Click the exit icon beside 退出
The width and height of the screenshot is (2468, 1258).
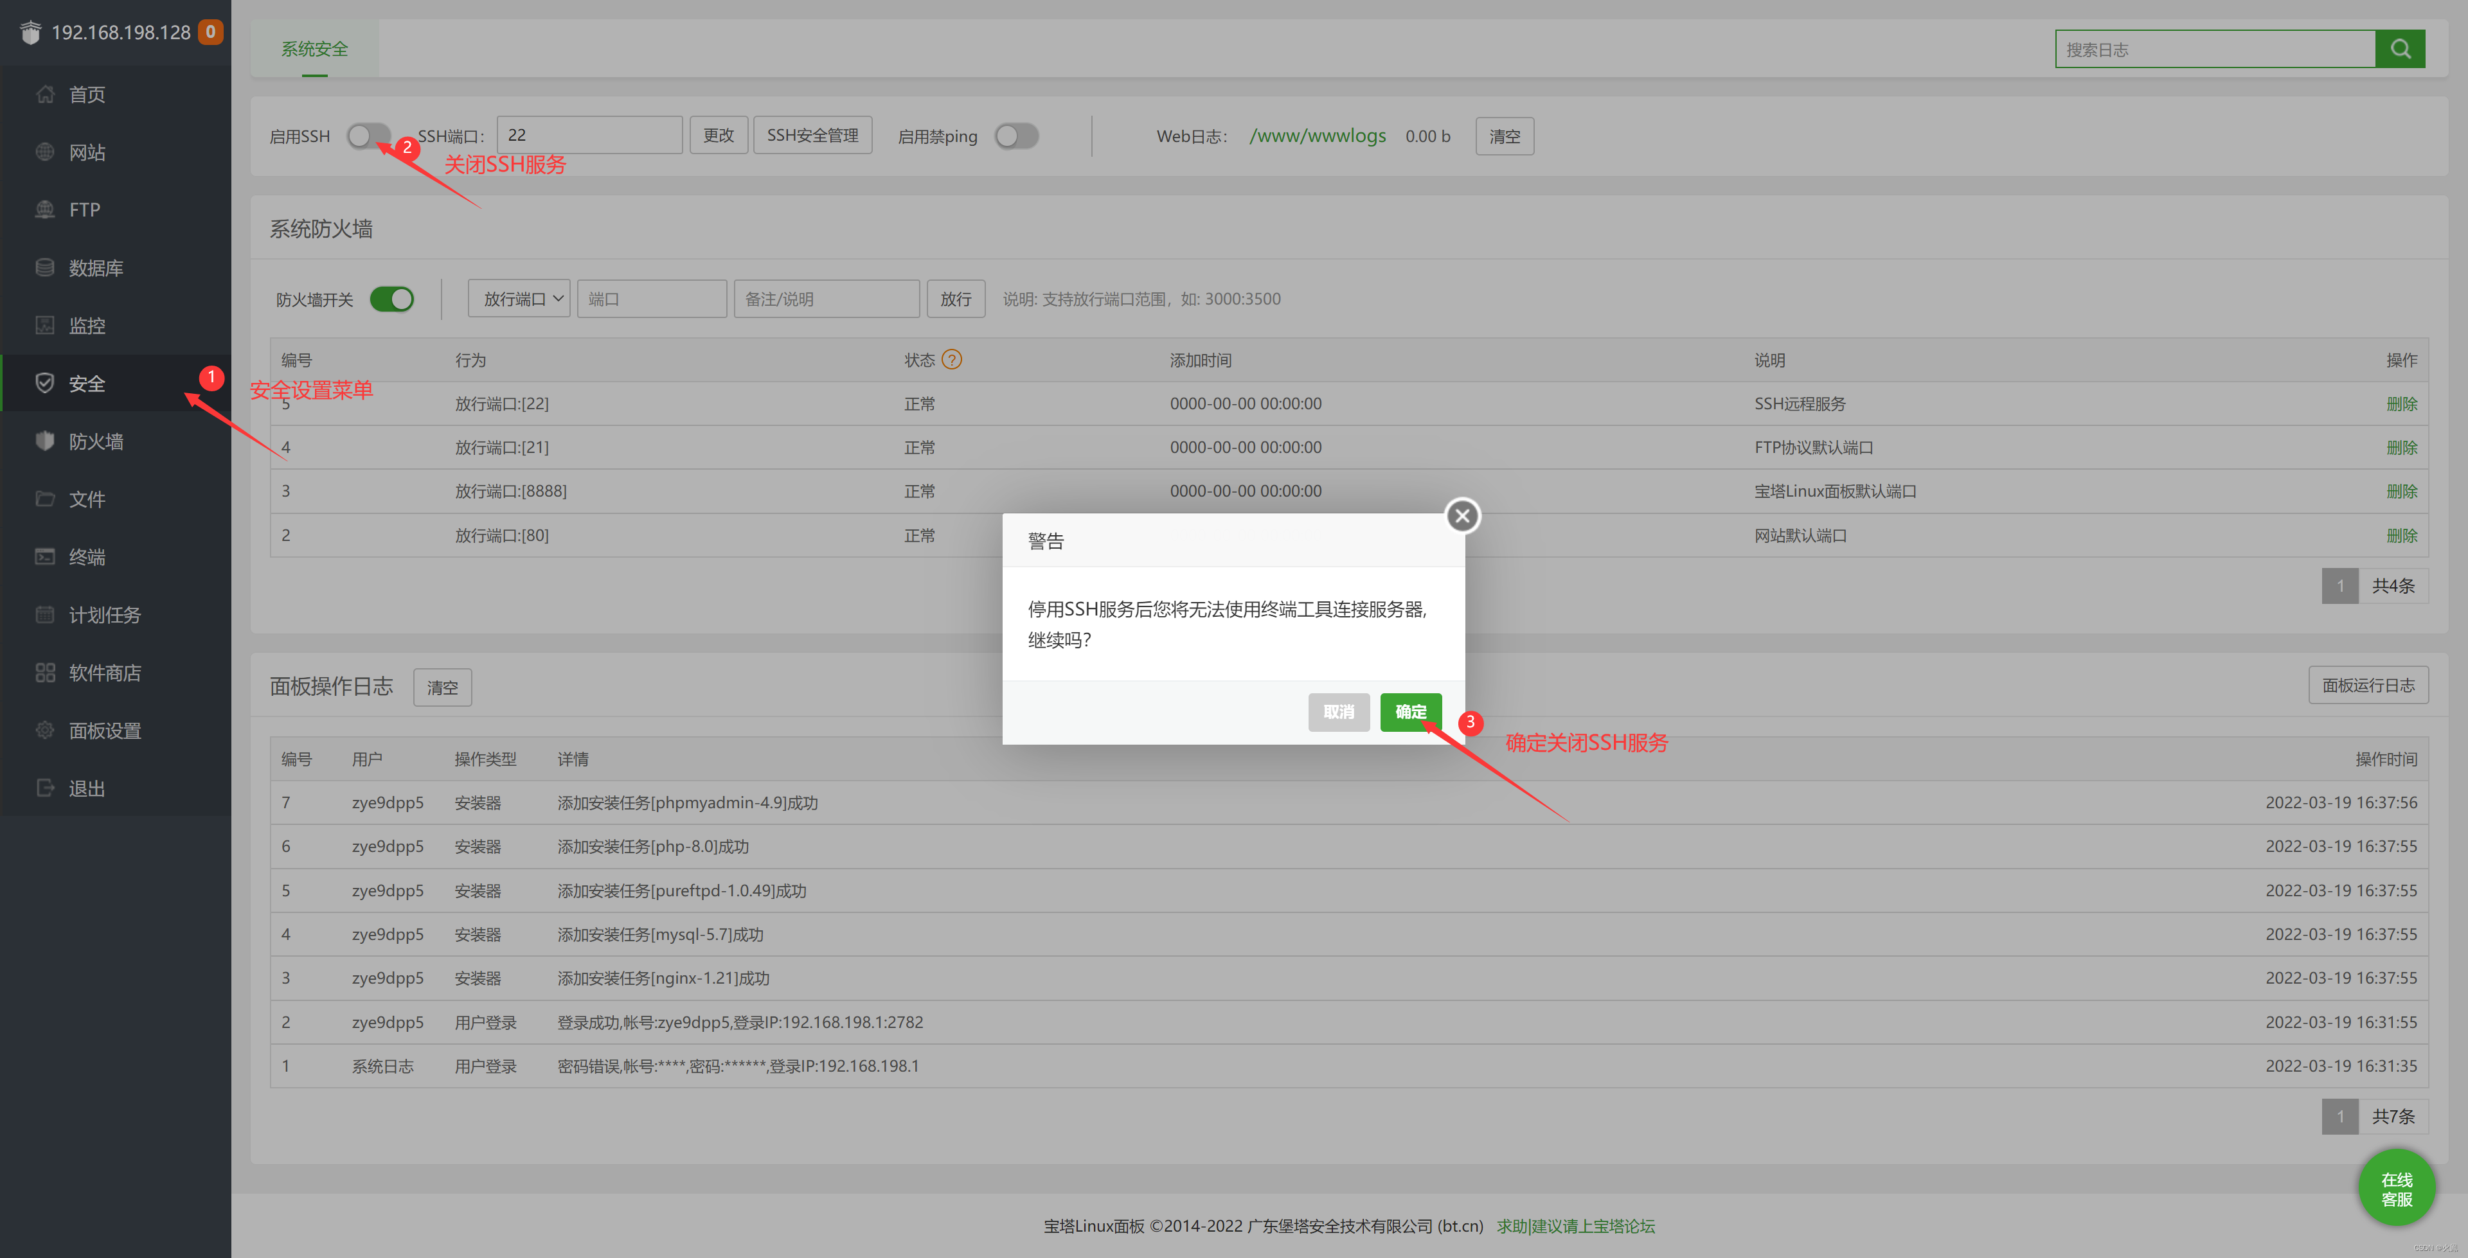click(x=45, y=788)
